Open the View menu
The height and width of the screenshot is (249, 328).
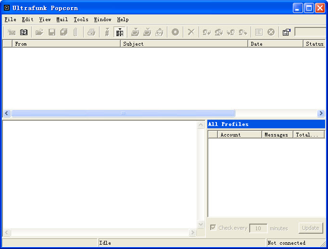coord(45,19)
